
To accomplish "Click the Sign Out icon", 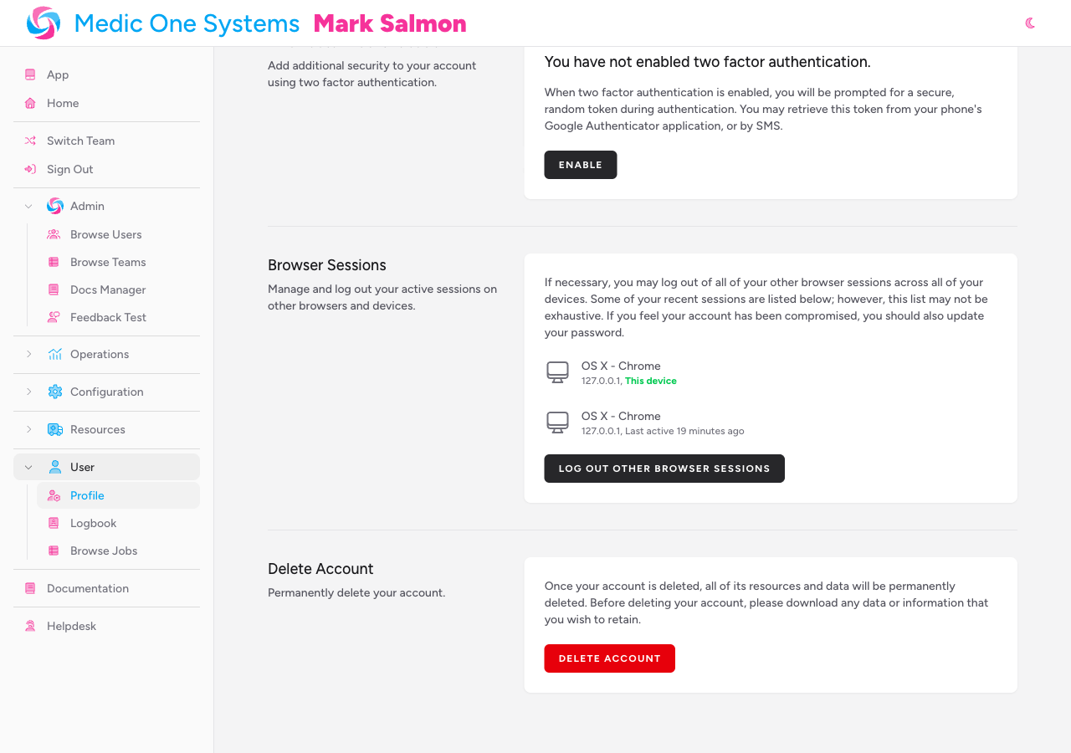I will [29, 169].
